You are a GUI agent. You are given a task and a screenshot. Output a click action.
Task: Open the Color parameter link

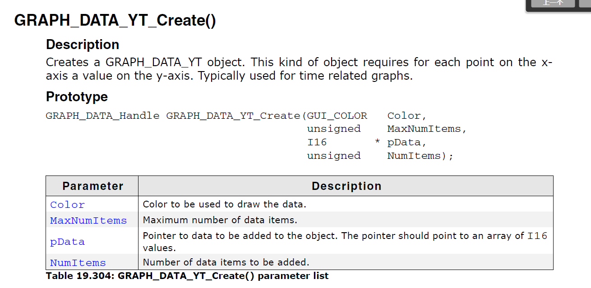[67, 205]
